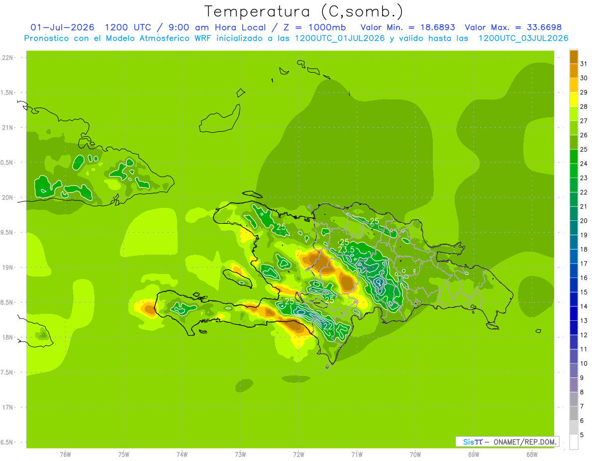597x461 pixels.
Task: Click the "17N" latitude axis label
Action: pyautogui.click(x=7, y=407)
